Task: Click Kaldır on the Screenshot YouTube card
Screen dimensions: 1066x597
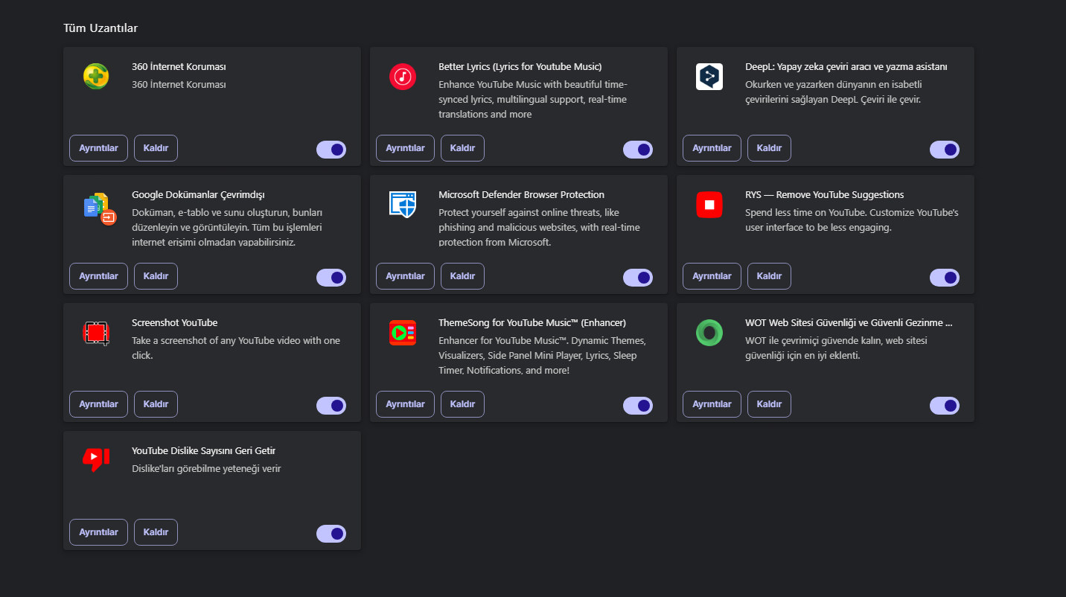Action: tap(156, 404)
